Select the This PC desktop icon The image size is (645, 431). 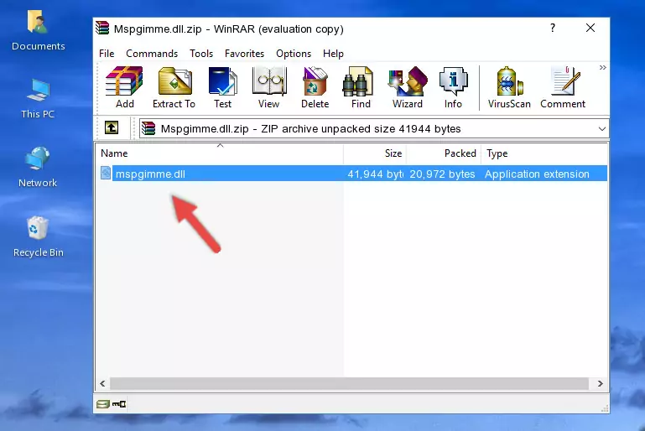(x=38, y=99)
